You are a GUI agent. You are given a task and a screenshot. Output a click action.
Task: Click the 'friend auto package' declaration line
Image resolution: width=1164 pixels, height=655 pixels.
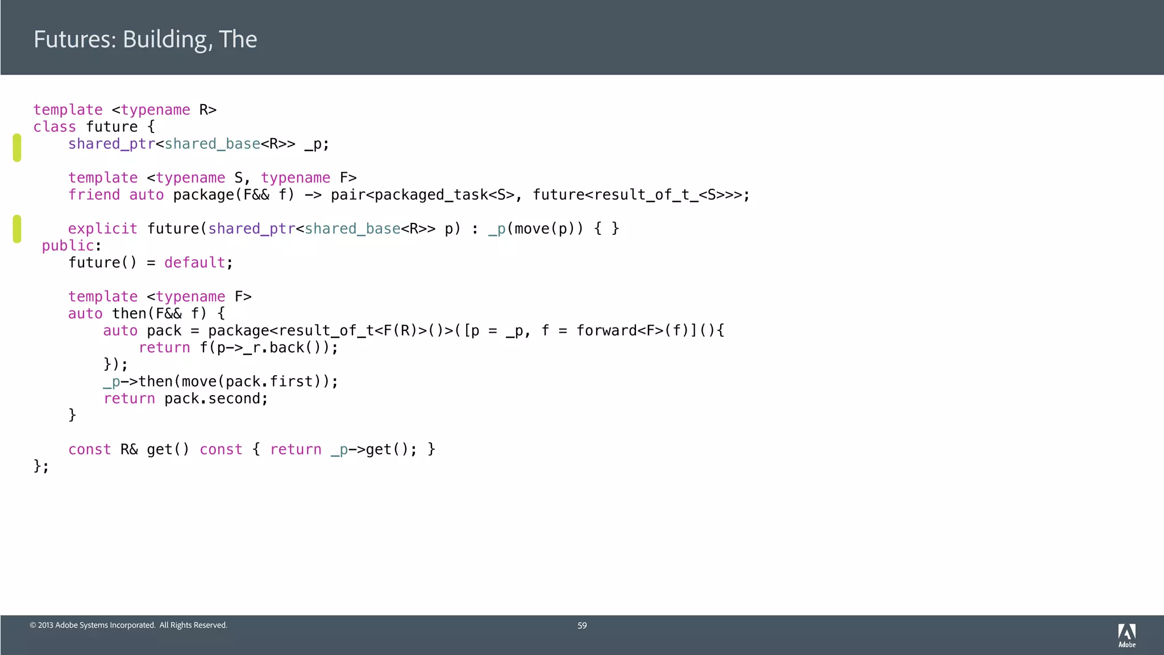(409, 195)
